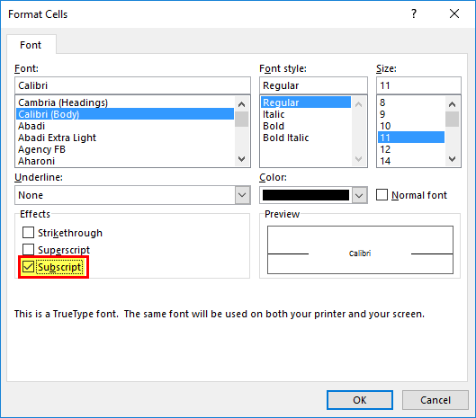
Task: Select Italic font style
Action: [306, 114]
